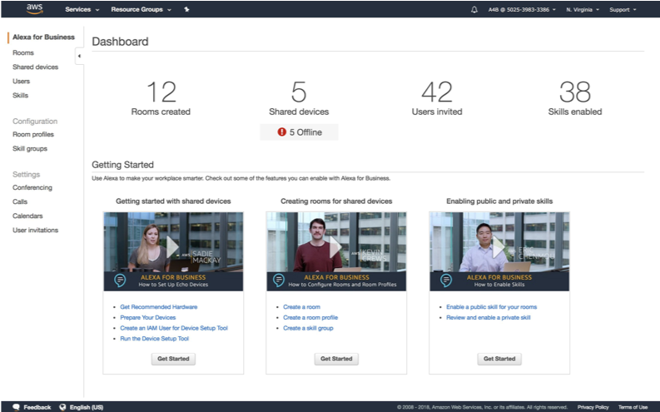Screen dimensions: 660x412
Task: Click 'Getting started with shared devices' title
Action: pyautogui.click(x=173, y=201)
